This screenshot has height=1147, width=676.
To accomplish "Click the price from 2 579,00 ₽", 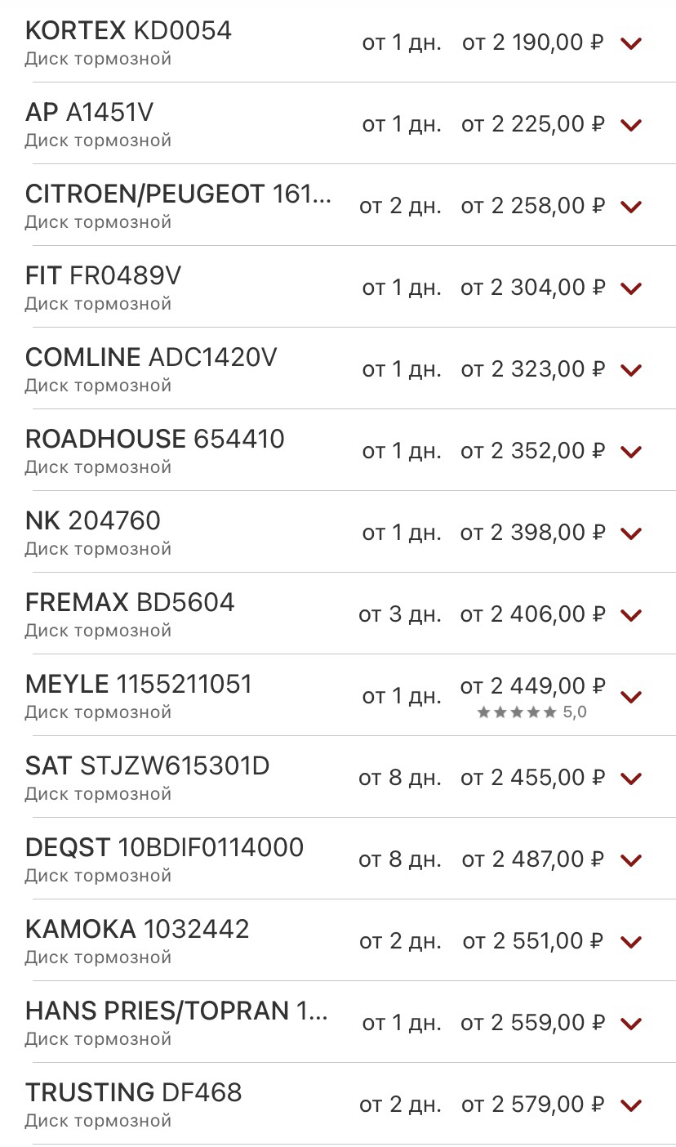I will pyautogui.click(x=532, y=1105).
